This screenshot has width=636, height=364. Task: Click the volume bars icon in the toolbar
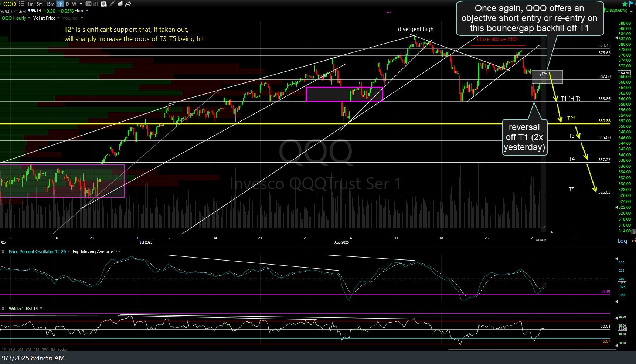(x=95, y=4)
